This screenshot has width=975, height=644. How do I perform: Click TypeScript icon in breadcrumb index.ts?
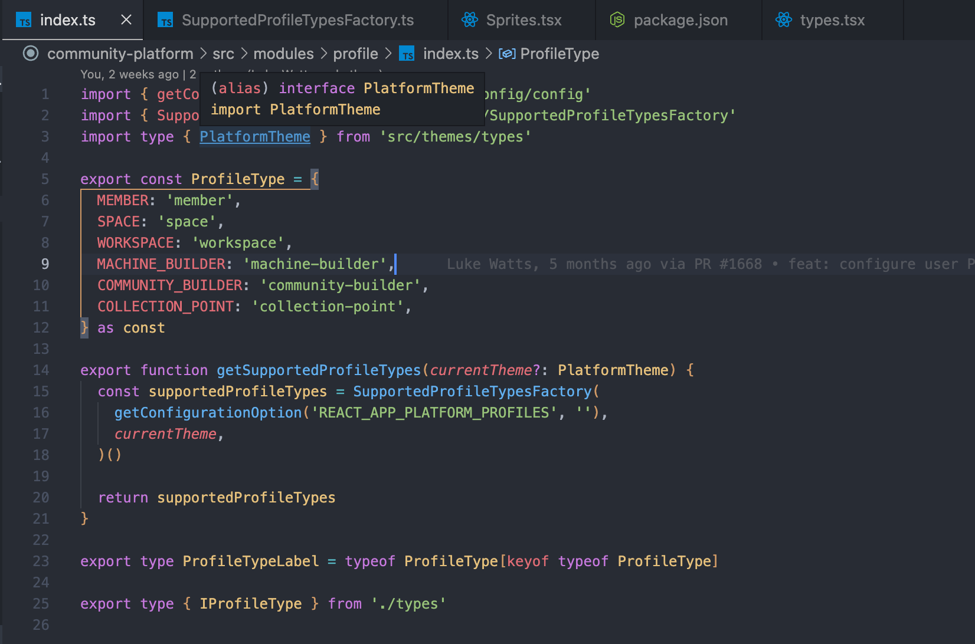(407, 54)
